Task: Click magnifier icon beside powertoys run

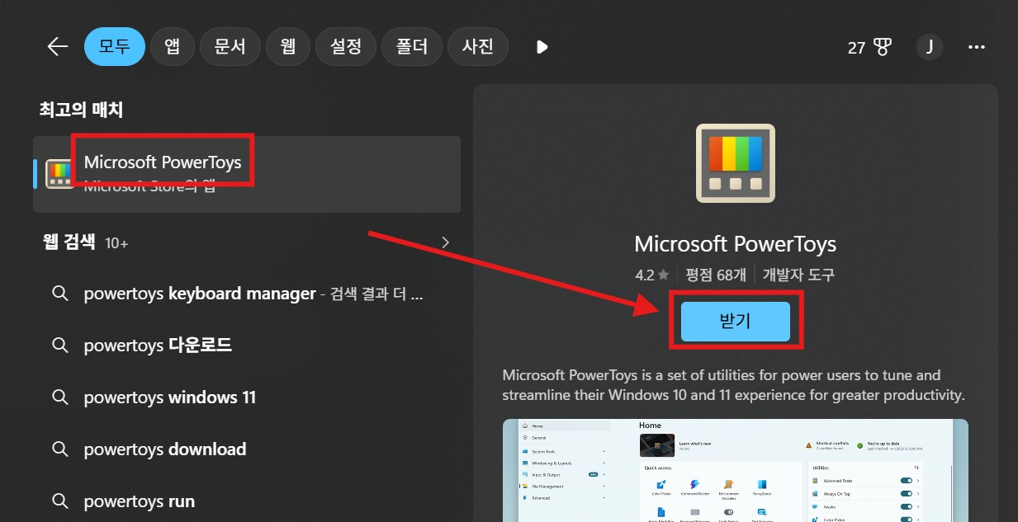Action: coord(59,501)
